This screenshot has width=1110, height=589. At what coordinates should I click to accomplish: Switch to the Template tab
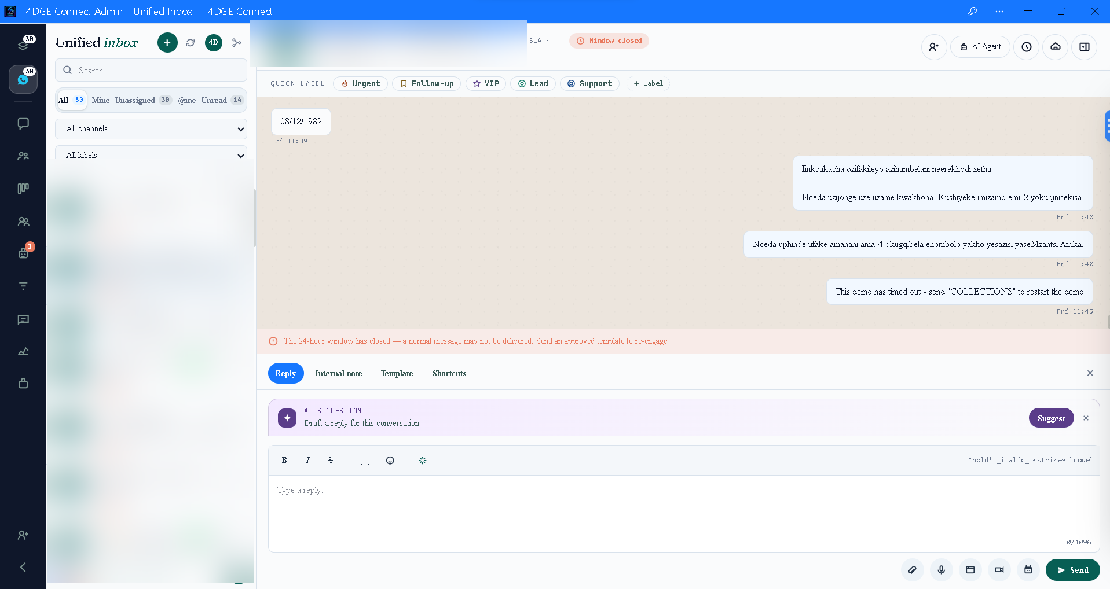tap(397, 373)
